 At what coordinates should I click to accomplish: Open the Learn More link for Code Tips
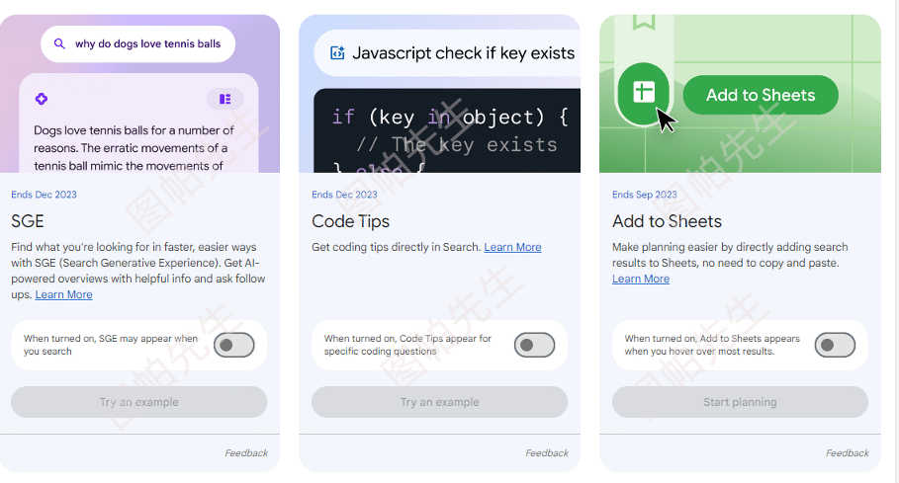pos(512,247)
